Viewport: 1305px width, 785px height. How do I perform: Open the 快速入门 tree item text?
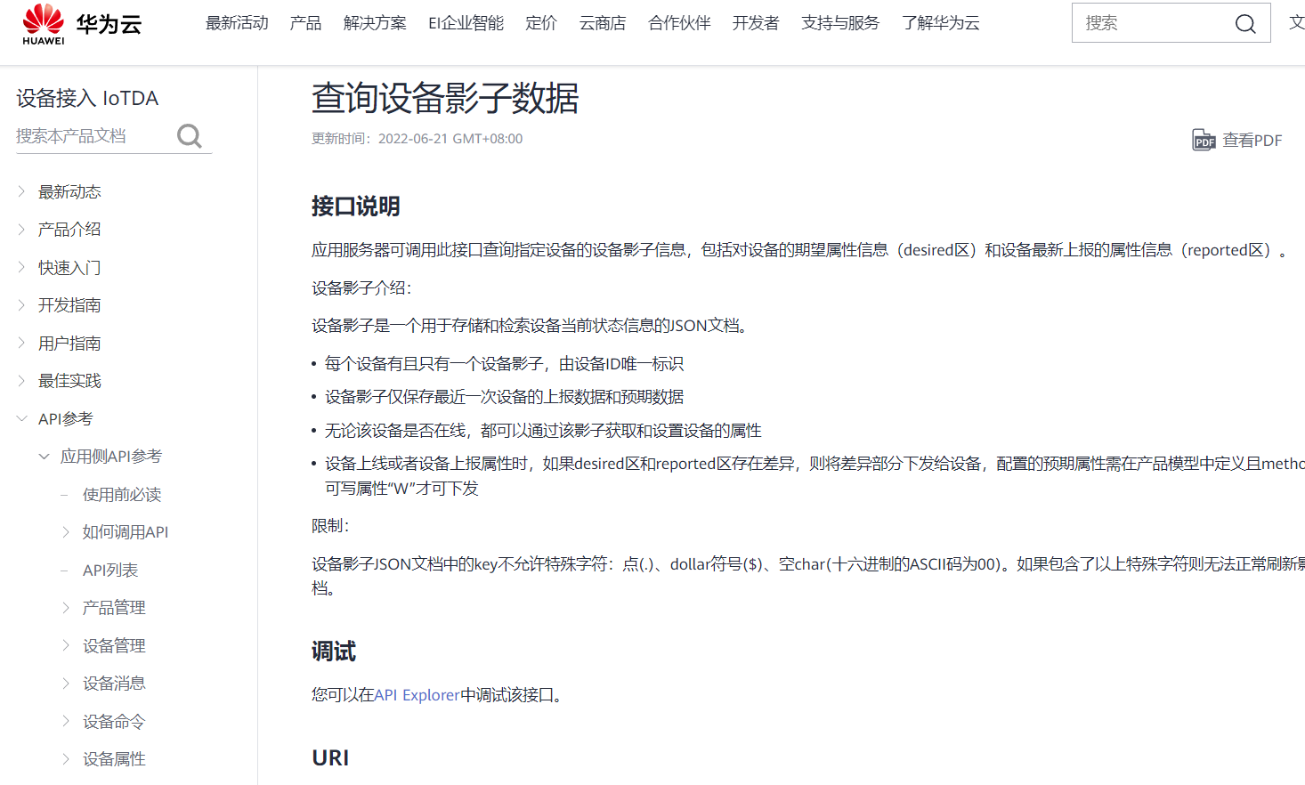[x=69, y=268]
